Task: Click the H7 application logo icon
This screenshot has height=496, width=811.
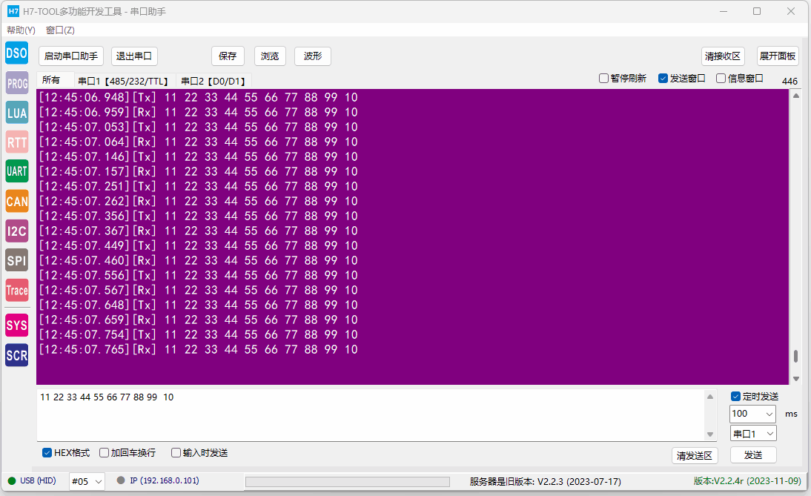Action: coord(13,11)
